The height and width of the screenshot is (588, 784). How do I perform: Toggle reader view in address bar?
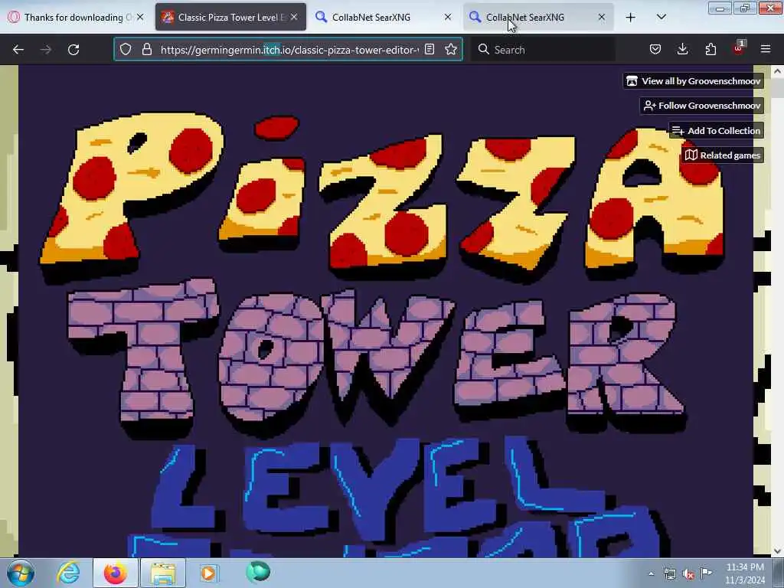tap(430, 50)
